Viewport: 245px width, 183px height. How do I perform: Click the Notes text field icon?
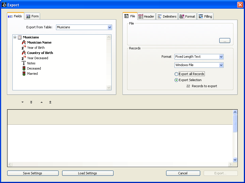[x=24, y=63]
